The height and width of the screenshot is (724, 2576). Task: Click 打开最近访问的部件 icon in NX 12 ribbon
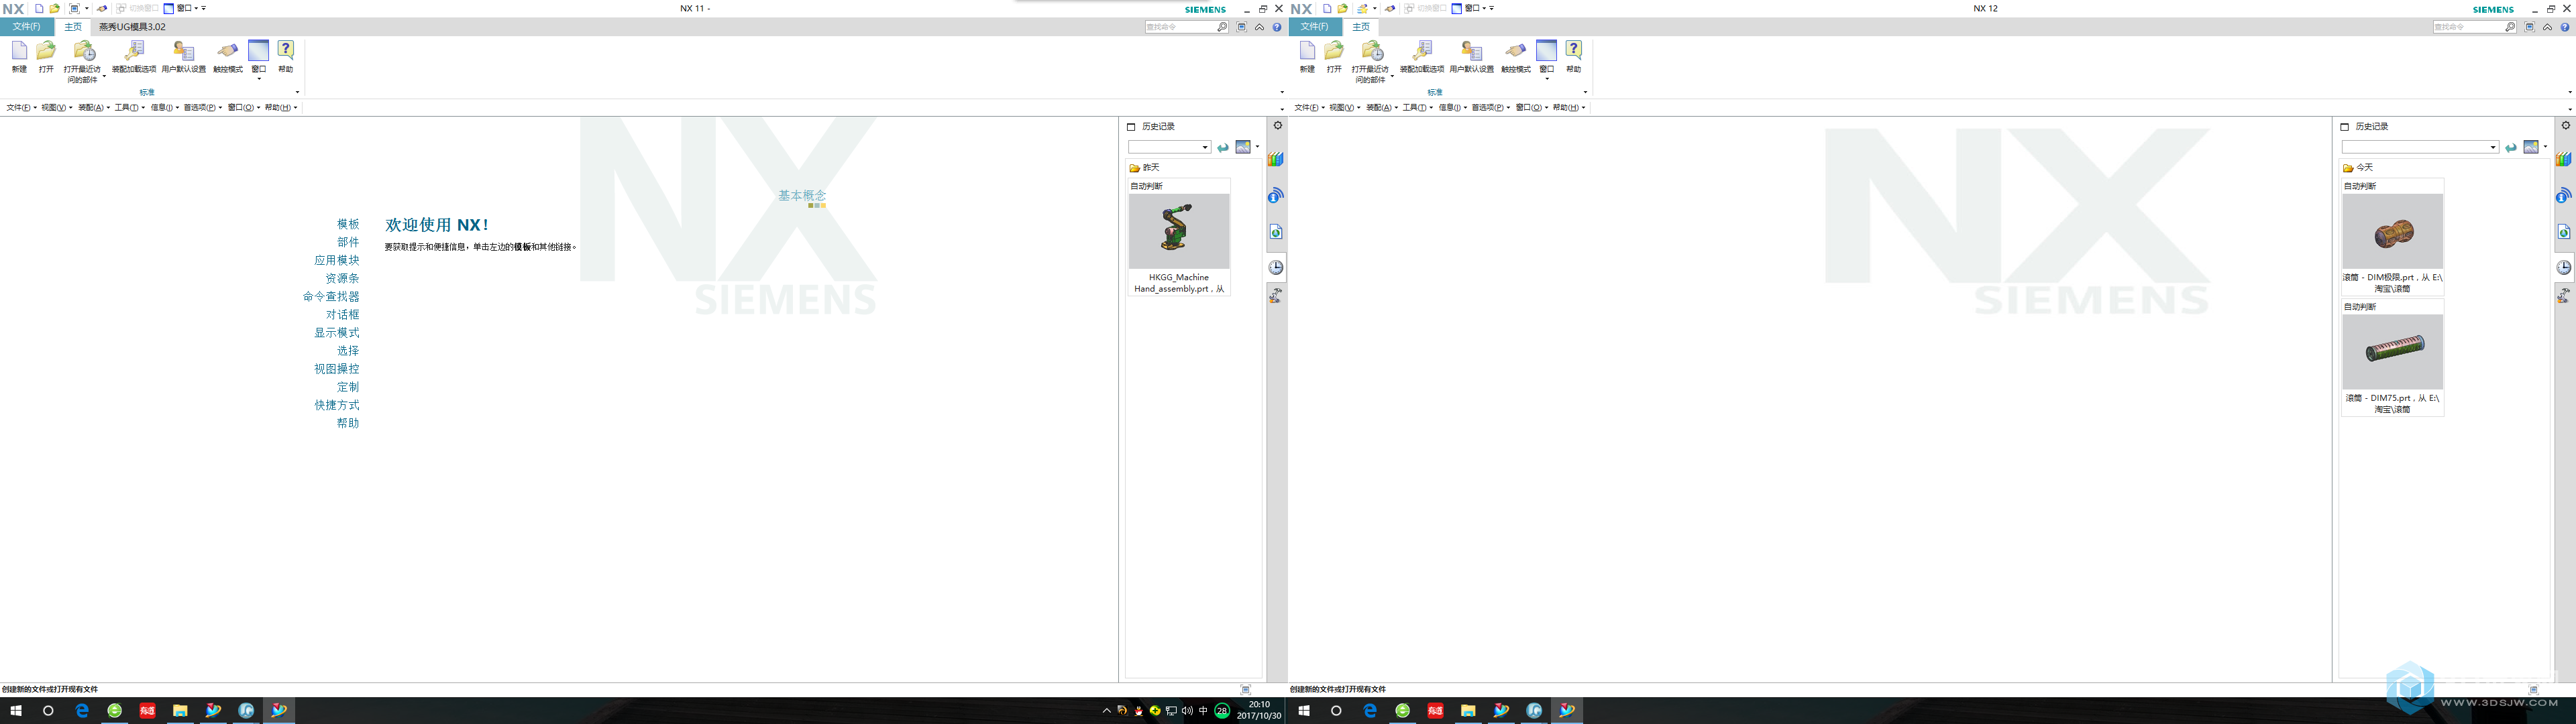1372,51
